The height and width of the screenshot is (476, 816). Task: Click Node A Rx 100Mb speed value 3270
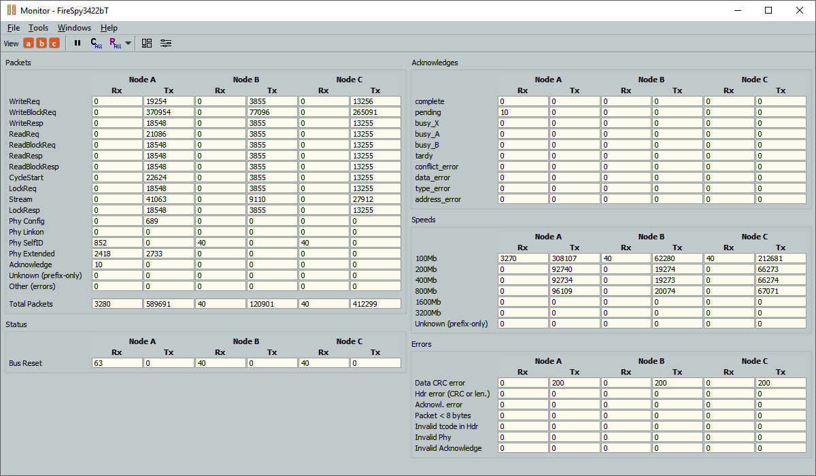point(523,258)
